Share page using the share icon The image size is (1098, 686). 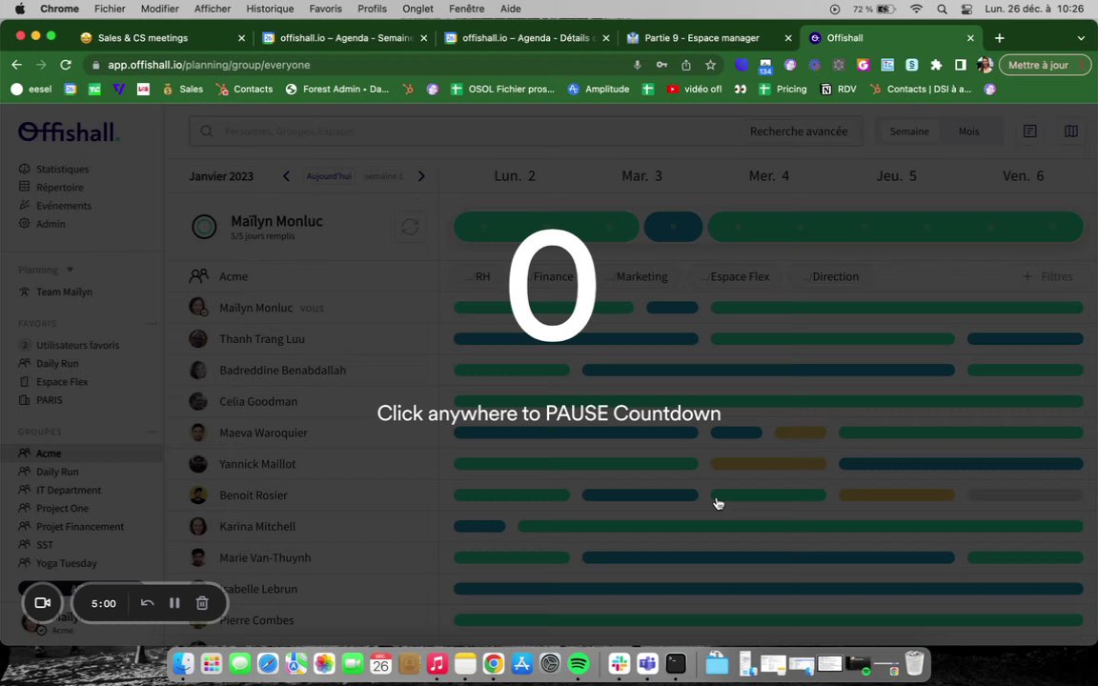coord(685,65)
